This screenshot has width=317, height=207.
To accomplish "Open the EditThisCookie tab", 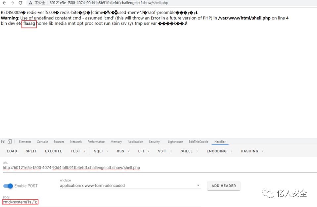I will [198, 142].
